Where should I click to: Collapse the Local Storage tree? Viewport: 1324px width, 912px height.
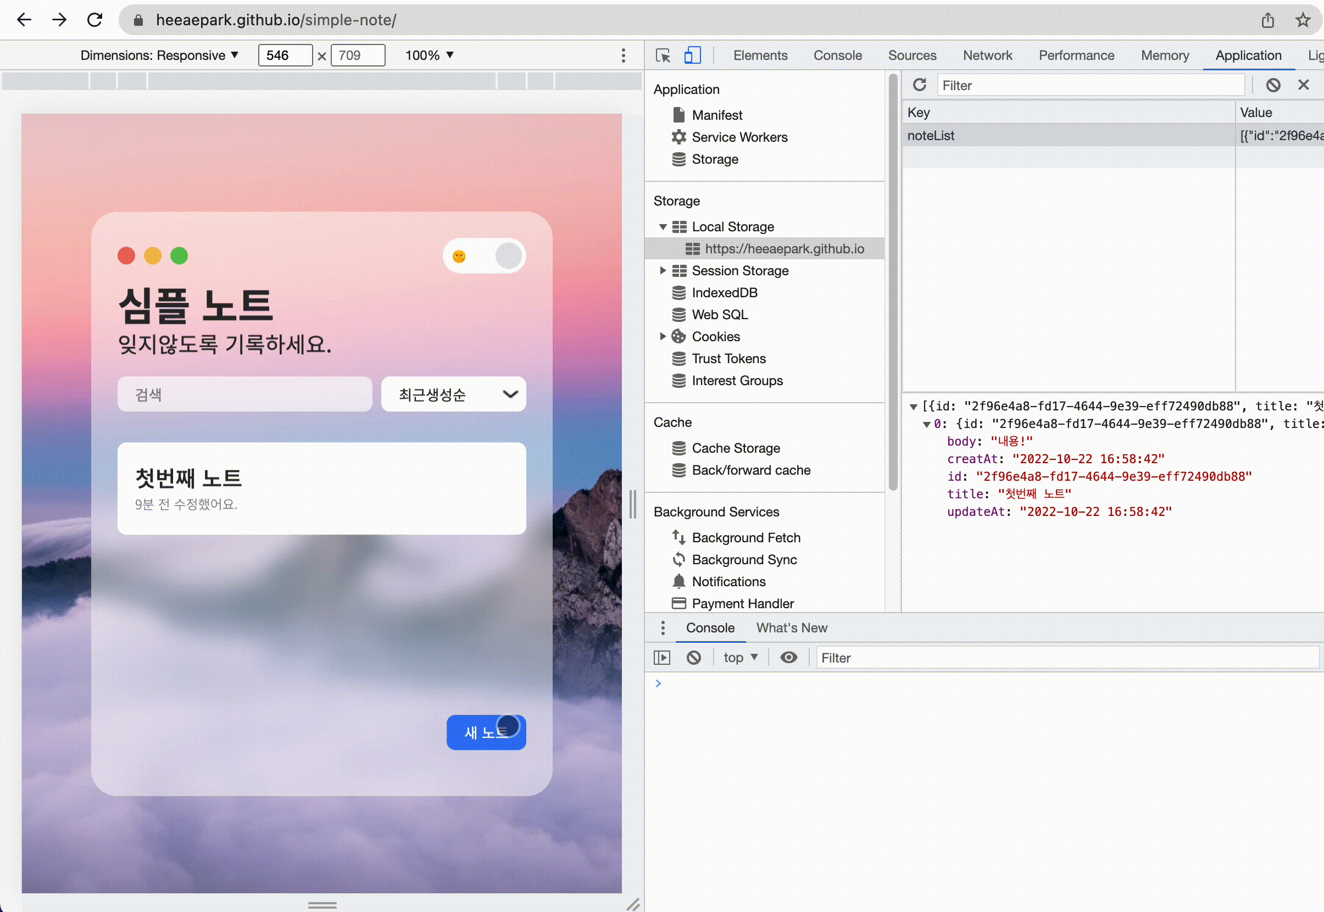pos(663,227)
